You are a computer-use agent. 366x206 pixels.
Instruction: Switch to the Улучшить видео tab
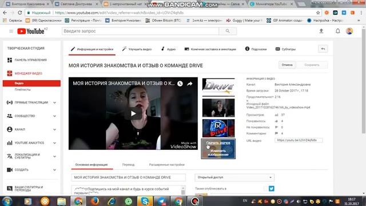pos(137,49)
